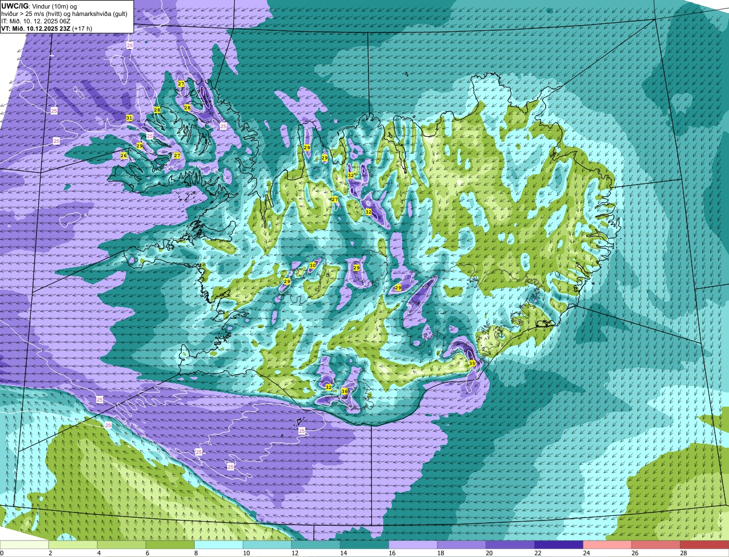Click the 6–8 m/s olive green legend swatch
The width and height of the screenshot is (729, 557).
coord(171,544)
